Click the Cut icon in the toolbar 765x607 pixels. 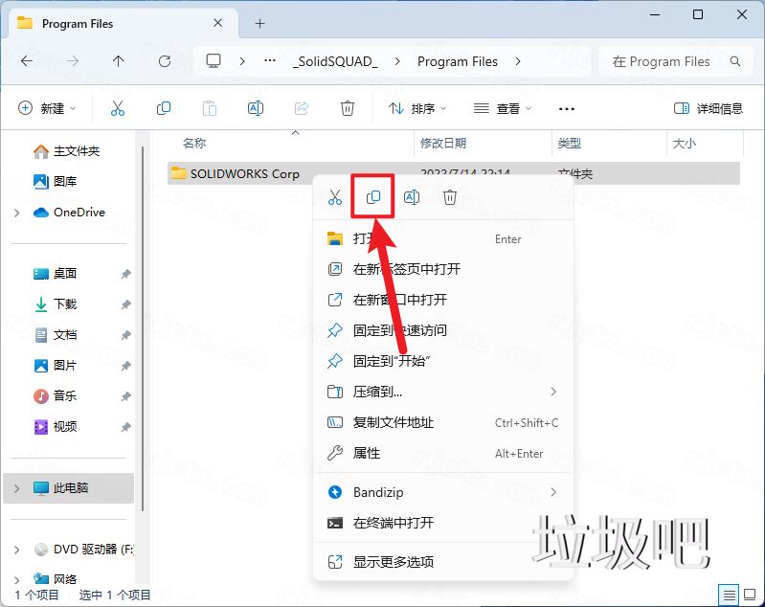click(x=118, y=108)
